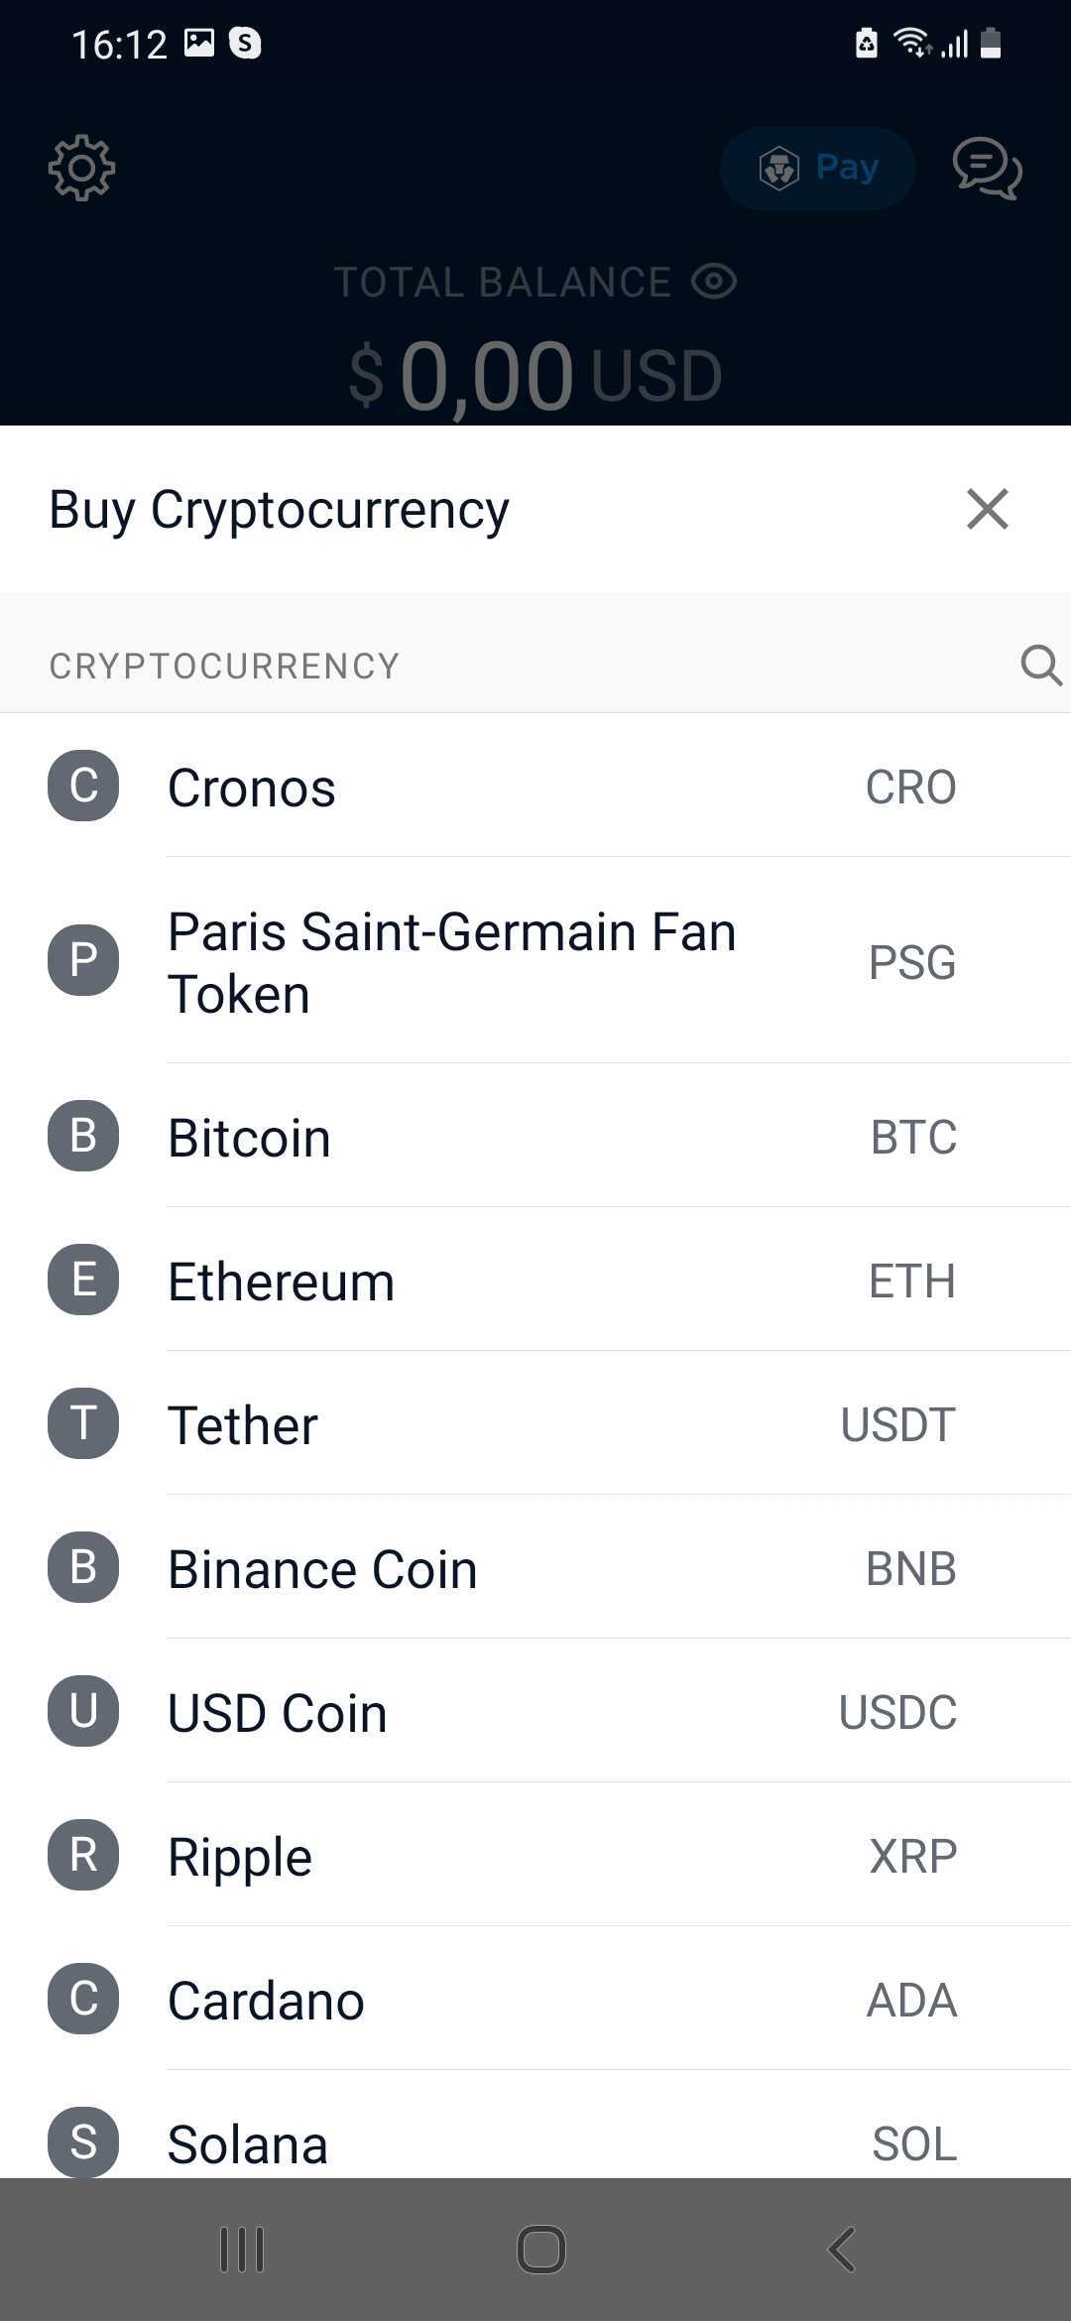Tap the search magnifier in the cryptocurrency list
Image resolution: width=1071 pixels, height=2321 pixels.
click(1041, 666)
